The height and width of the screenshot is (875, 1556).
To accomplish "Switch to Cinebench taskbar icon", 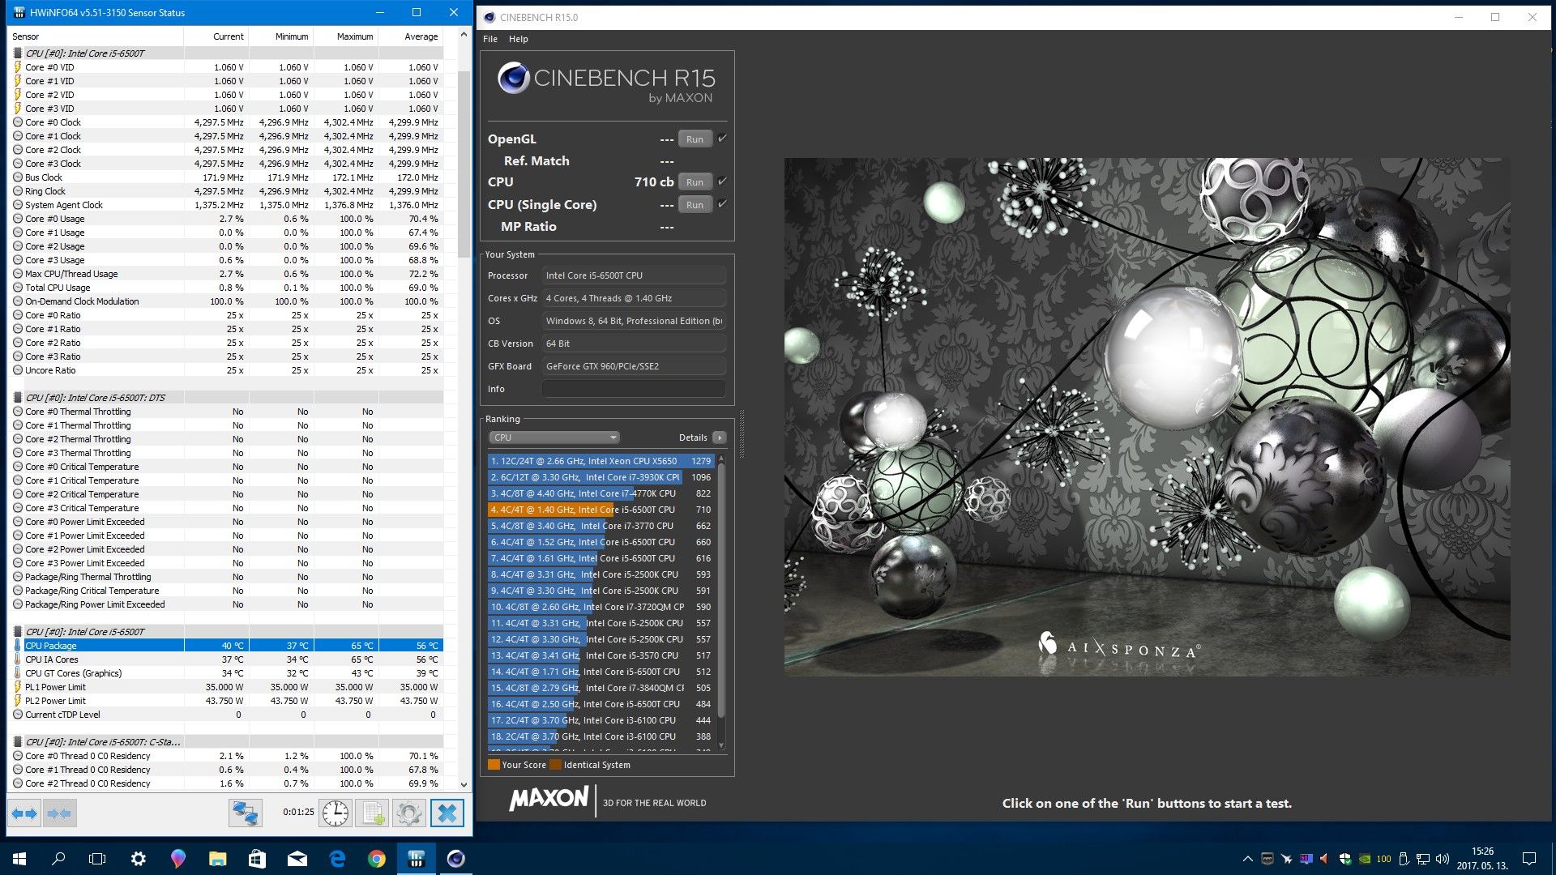I will click(455, 859).
